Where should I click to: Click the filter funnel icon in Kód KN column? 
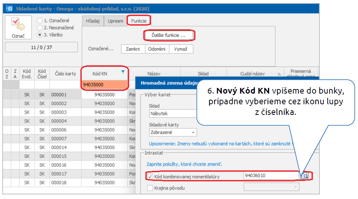[x=123, y=72]
